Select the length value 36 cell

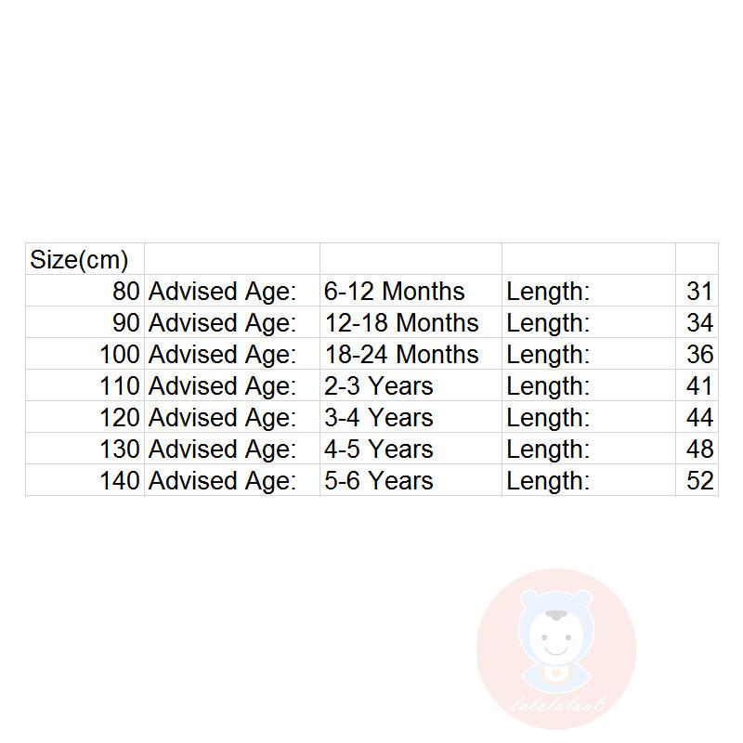[x=698, y=354]
